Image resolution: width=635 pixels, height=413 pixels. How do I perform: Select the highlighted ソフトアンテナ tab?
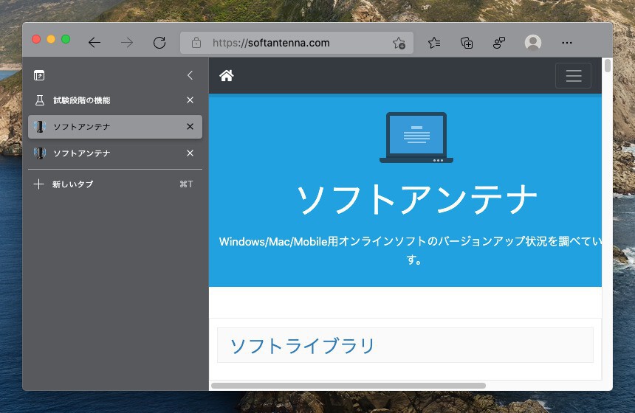pyautogui.click(x=115, y=127)
